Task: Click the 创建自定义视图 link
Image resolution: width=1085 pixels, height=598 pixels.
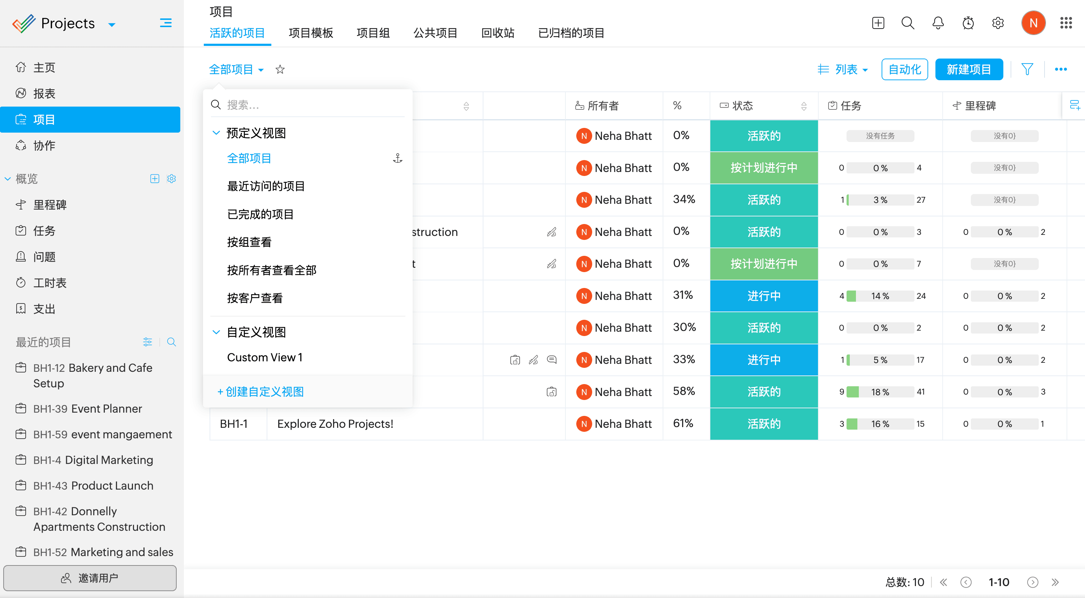Action: point(261,392)
